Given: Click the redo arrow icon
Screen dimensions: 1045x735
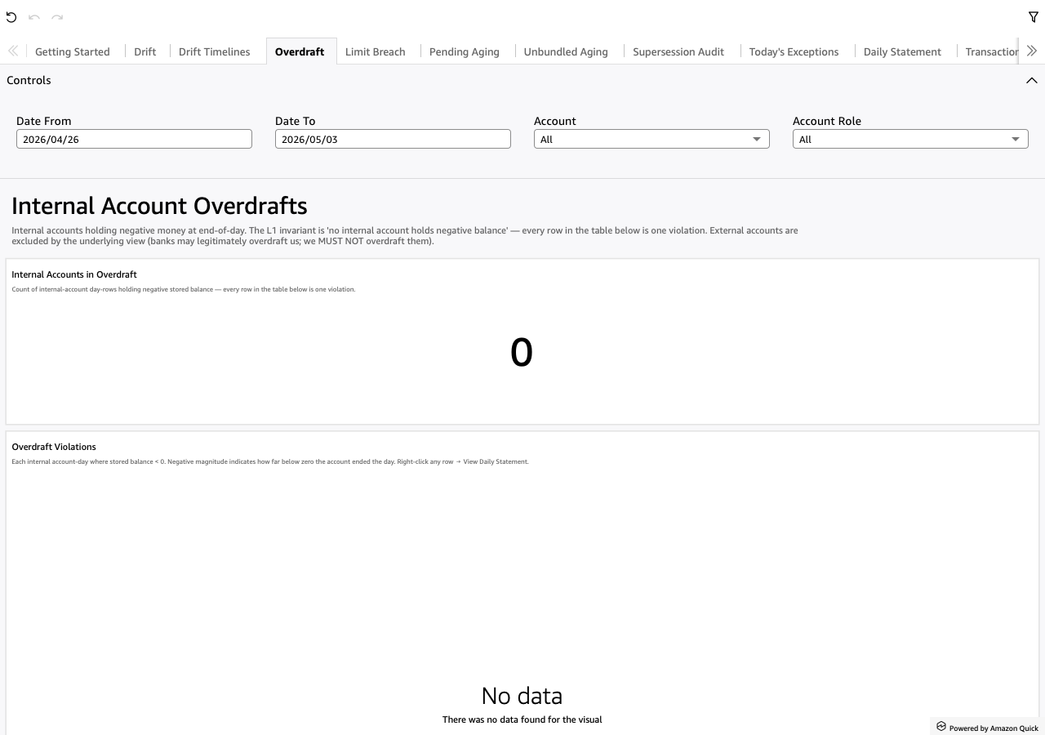Looking at the screenshot, I should (x=57, y=17).
